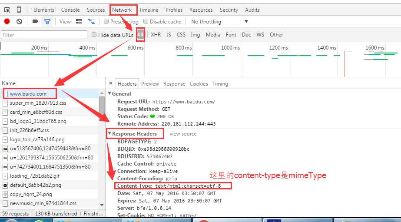The image size is (401, 222).
Task: Check Disable cache option
Action: click(x=146, y=21)
